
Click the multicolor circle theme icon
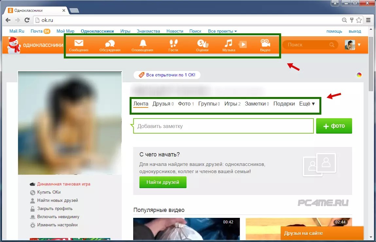pos(359,75)
